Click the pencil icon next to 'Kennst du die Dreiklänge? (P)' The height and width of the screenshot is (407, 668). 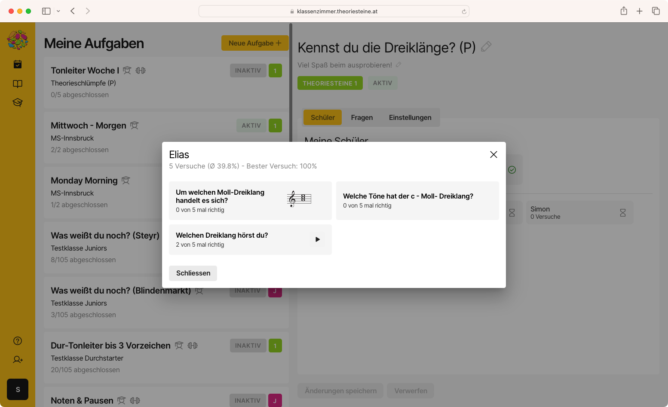click(x=486, y=46)
